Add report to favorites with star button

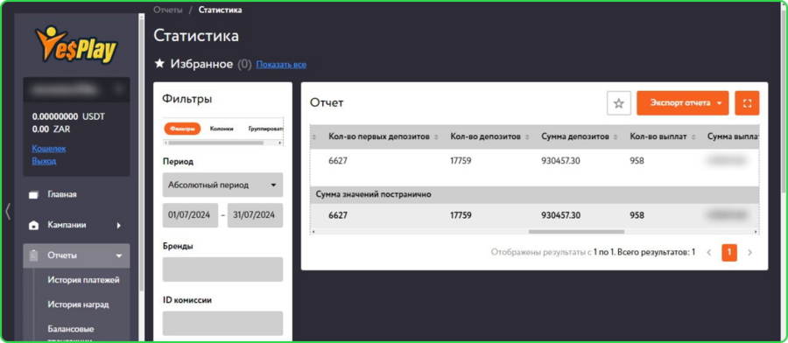point(619,103)
